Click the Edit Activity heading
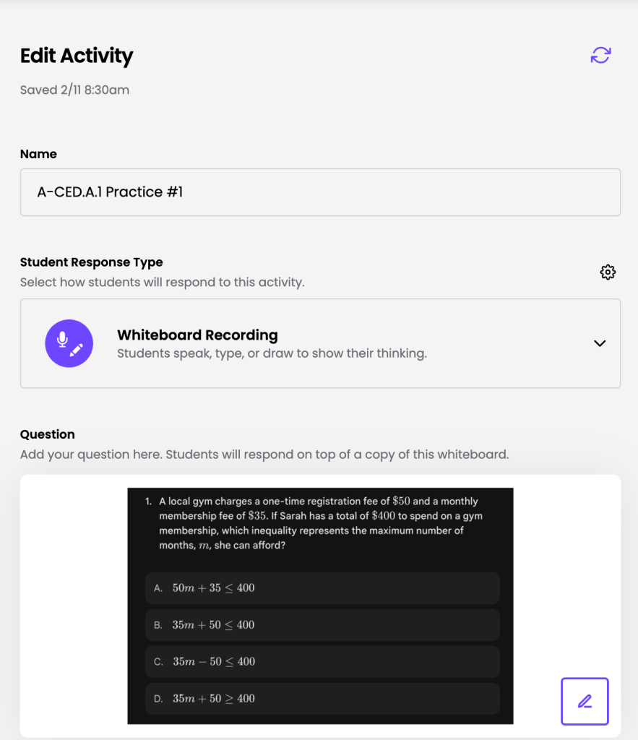This screenshot has width=638, height=740. [77, 56]
